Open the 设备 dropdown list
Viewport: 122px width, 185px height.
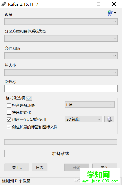click(x=61, y=22)
